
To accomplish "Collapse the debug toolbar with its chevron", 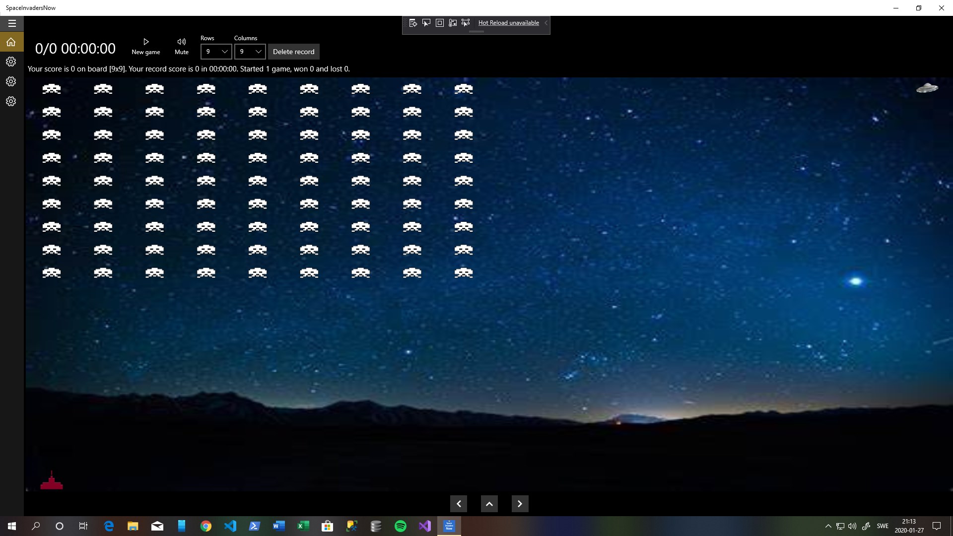I will tap(545, 23).
